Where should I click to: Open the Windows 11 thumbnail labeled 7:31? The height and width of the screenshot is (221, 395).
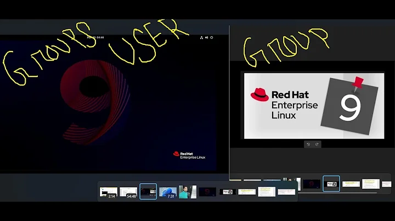[168, 193]
